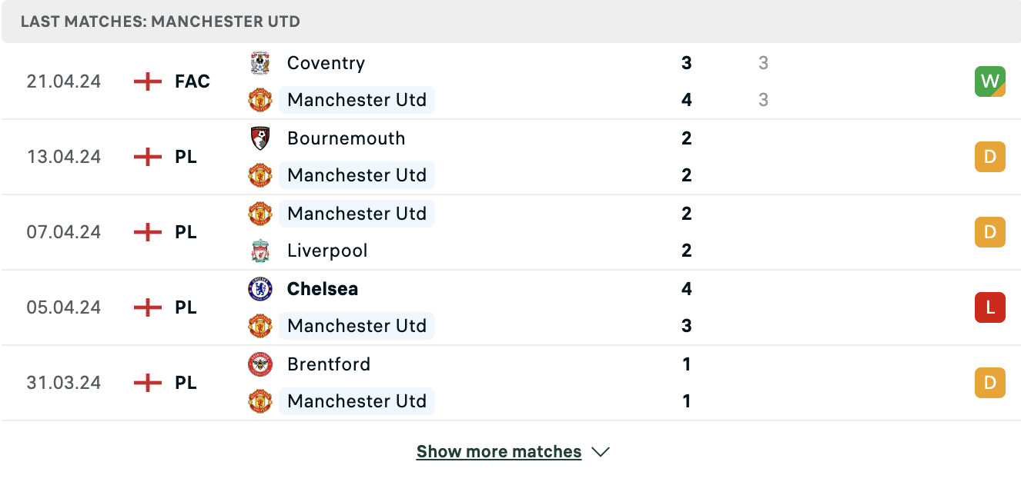
Task: Click D badge for Brentford match
Action: [989, 383]
